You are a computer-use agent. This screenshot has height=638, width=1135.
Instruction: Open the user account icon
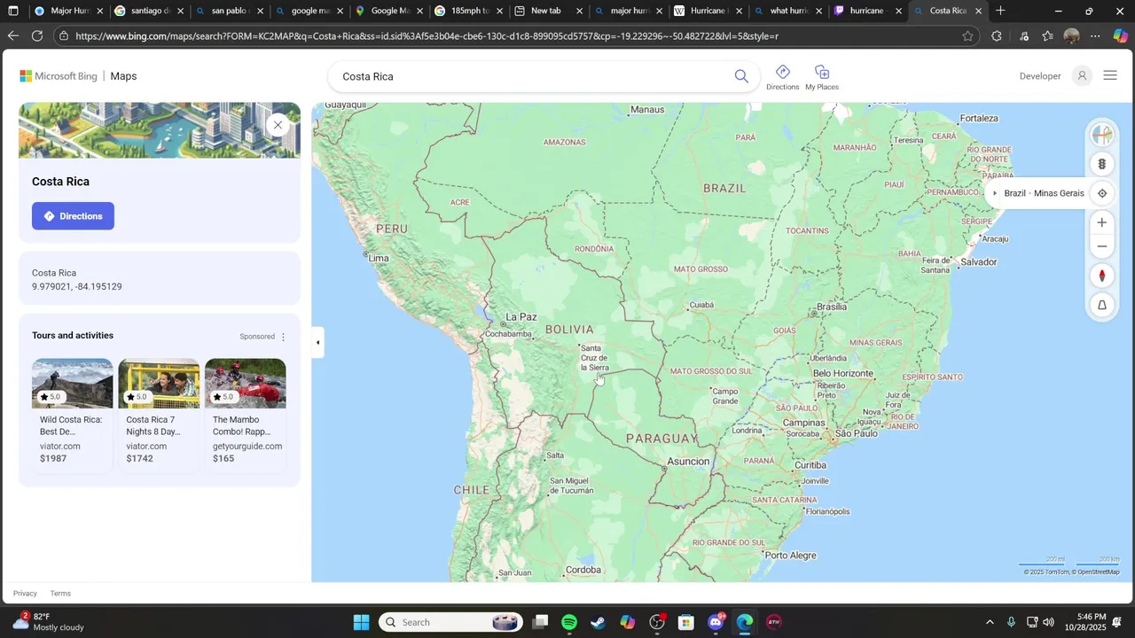click(1082, 76)
